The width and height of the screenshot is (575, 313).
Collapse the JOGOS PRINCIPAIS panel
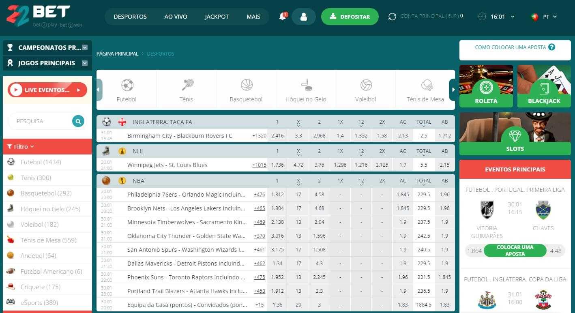click(x=84, y=63)
